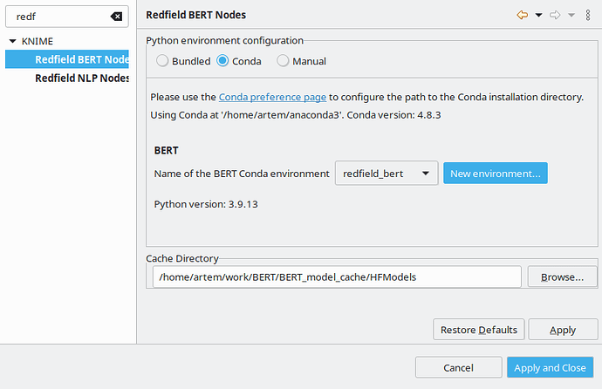The image size is (602, 389).
Task: Click Restore Defaults button
Action: (479, 330)
